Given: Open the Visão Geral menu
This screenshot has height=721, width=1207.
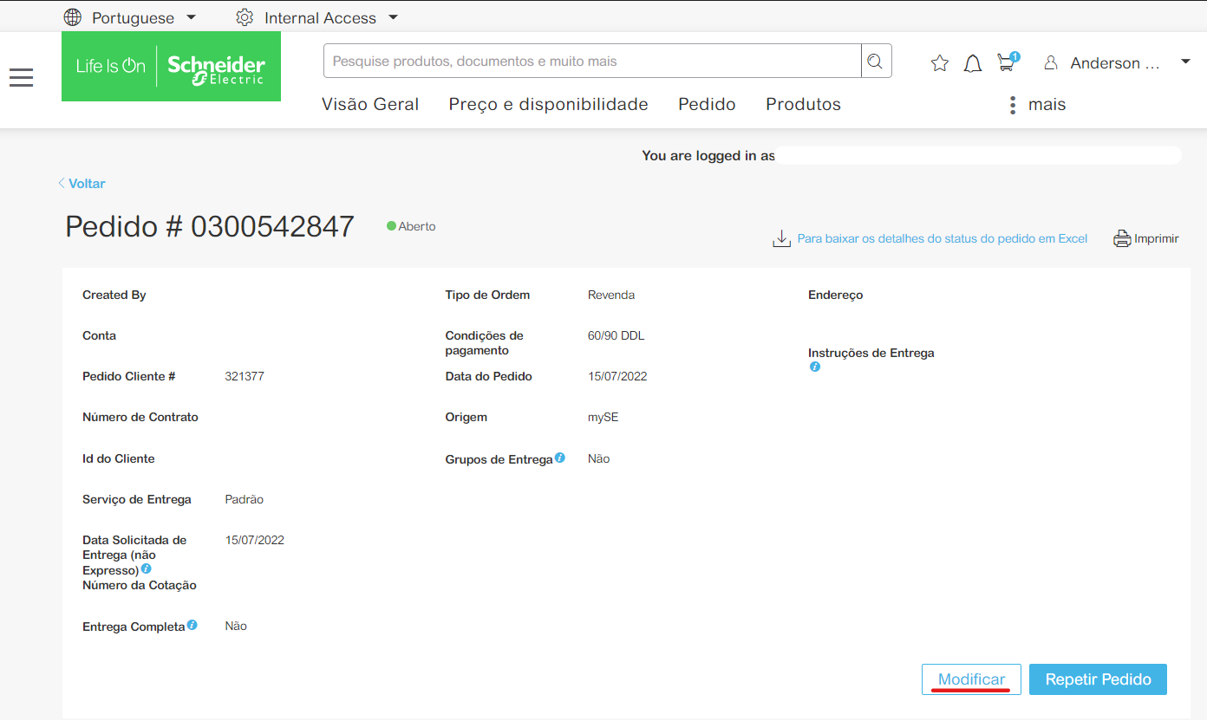Looking at the screenshot, I should pyautogui.click(x=370, y=105).
